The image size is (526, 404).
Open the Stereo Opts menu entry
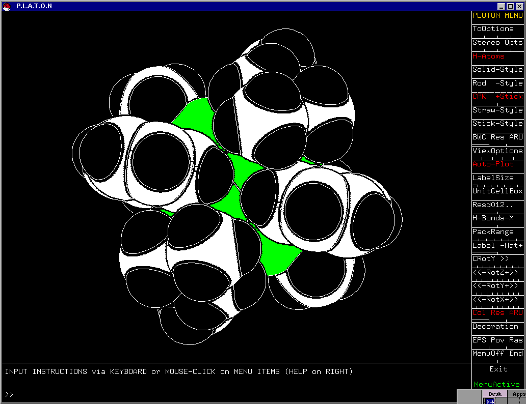click(x=497, y=43)
